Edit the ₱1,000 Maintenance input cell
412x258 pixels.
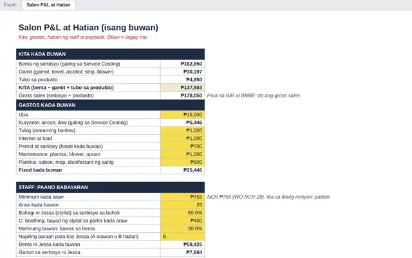click(182, 154)
